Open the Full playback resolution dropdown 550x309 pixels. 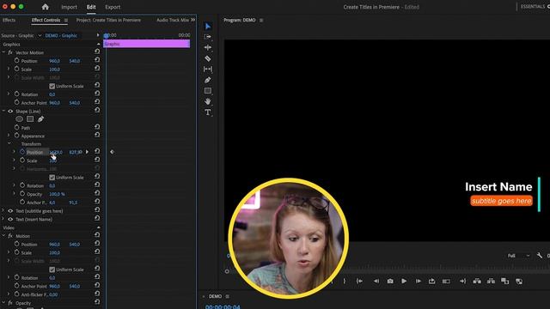point(518,256)
